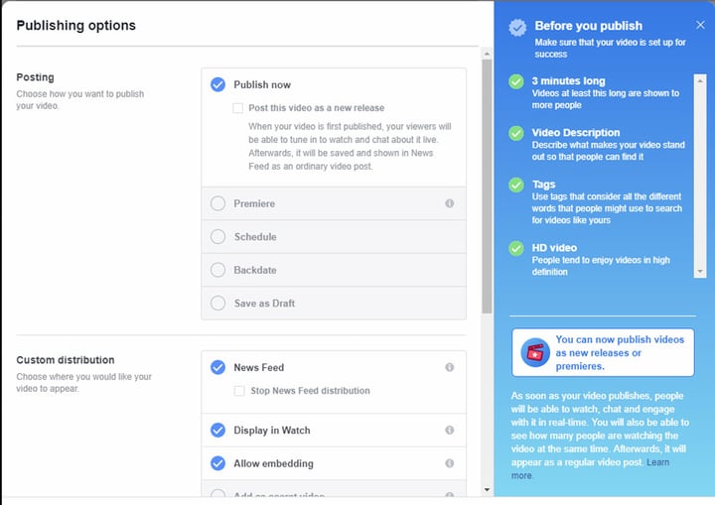
Task: Click the info icon beside Premiere
Action: (449, 203)
